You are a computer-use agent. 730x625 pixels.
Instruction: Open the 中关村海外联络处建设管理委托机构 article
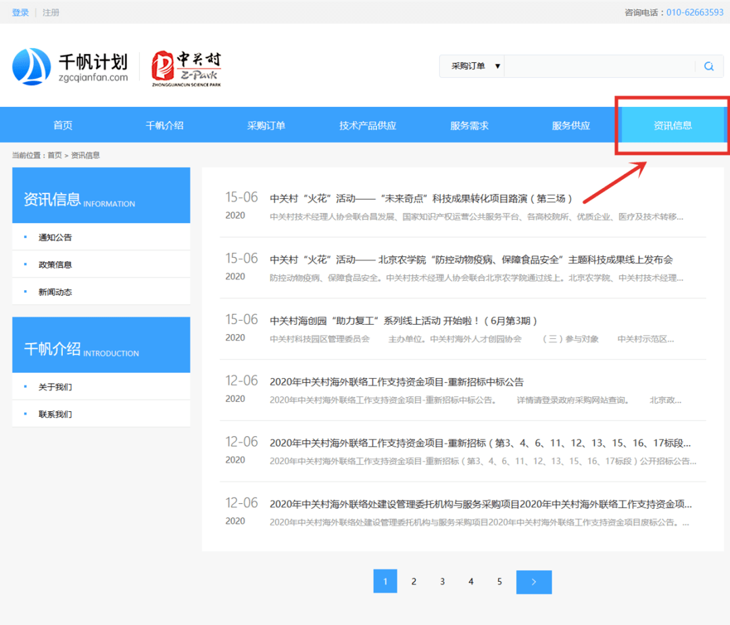pos(481,504)
